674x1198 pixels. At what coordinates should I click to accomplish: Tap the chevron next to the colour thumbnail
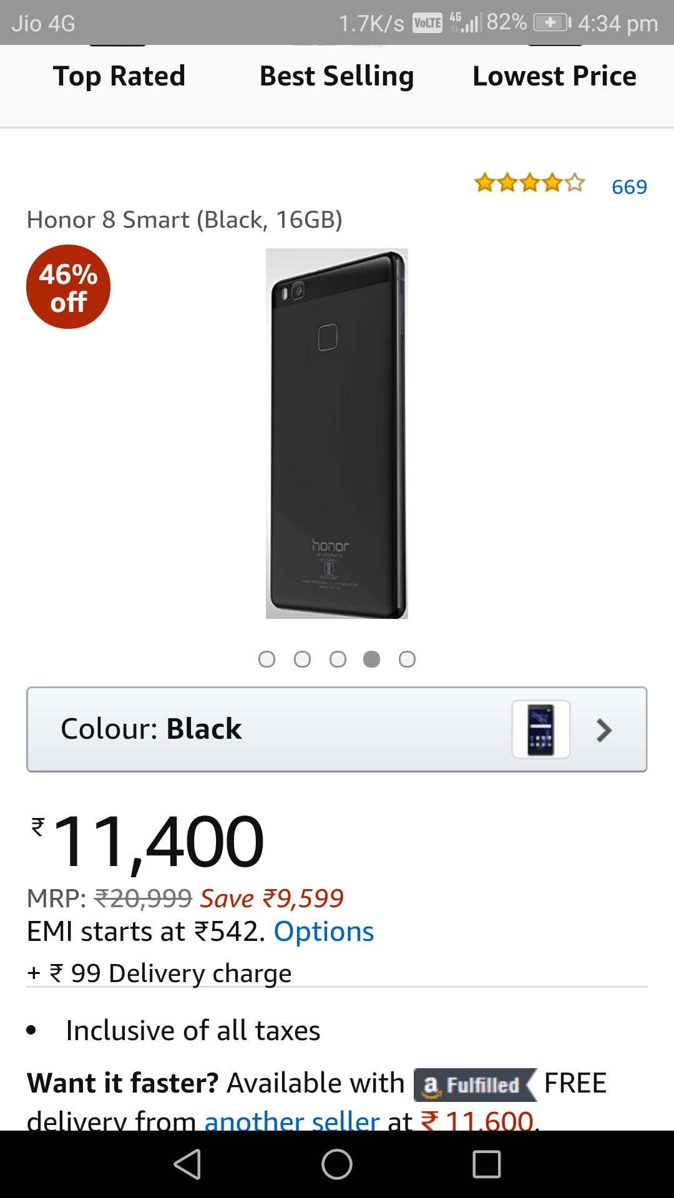tap(603, 729)
